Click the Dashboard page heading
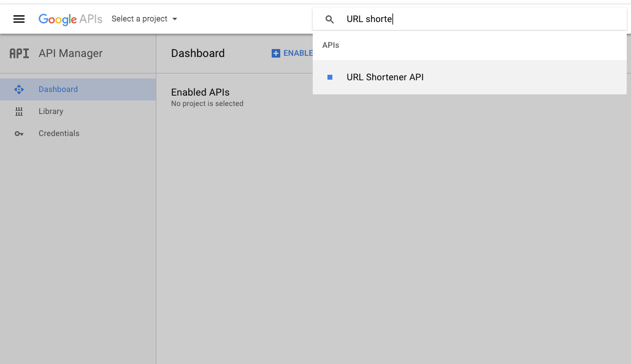 (x=197, y=53)
